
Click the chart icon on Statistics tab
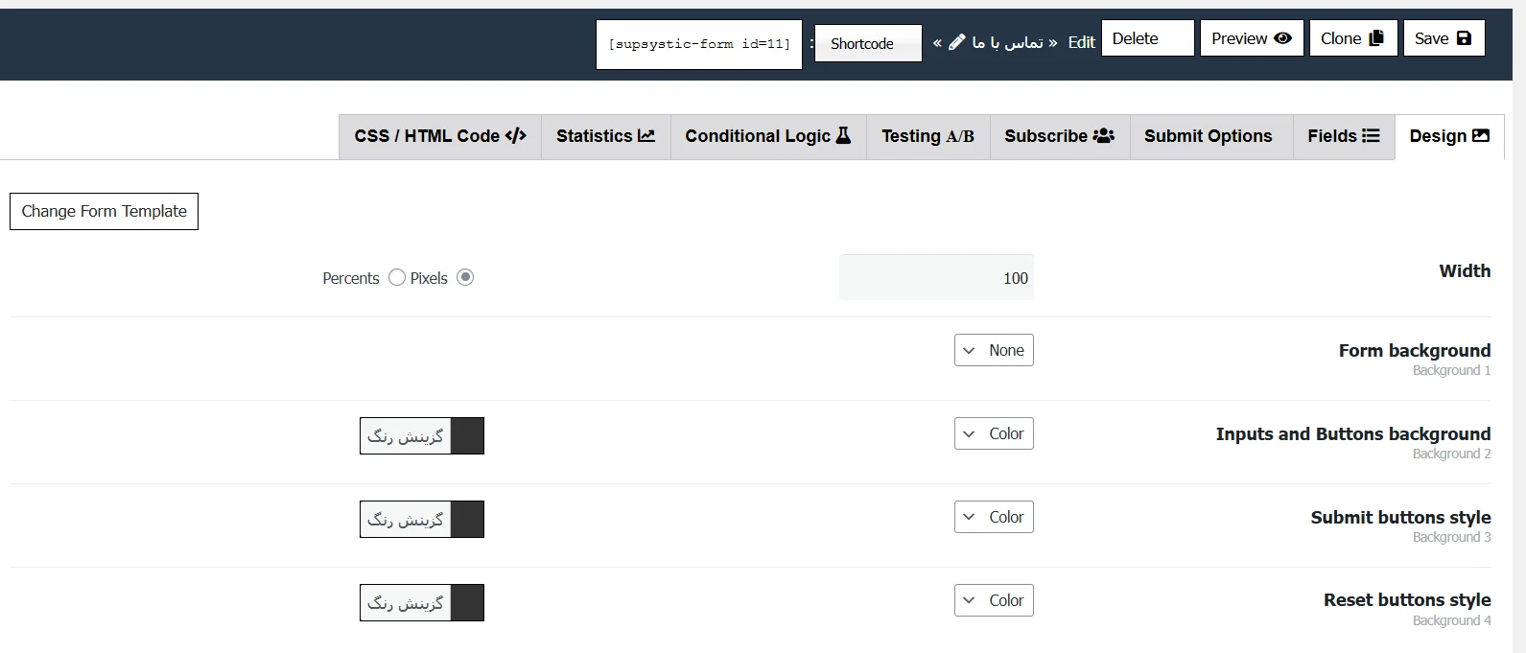[x=646, y=136]
